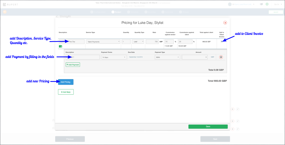Toggle the Add to Client Invoice checkbox

(x=222, y=41)
